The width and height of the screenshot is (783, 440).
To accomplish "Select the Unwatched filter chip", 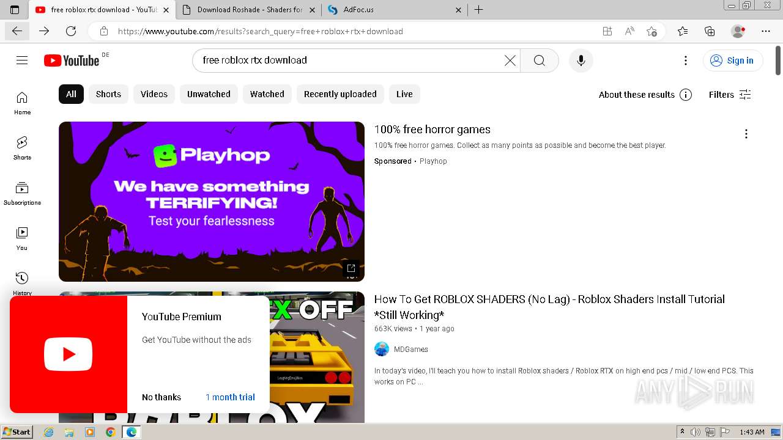I will pyautogui.click(x=209, y=94).
